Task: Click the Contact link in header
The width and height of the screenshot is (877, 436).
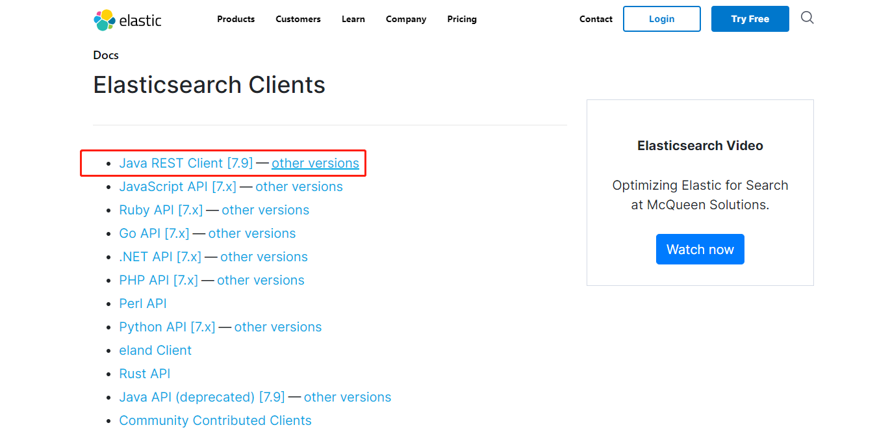Action: (596, 19)
